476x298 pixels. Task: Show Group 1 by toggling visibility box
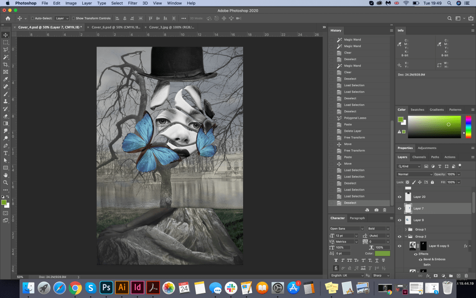point(399,230)
